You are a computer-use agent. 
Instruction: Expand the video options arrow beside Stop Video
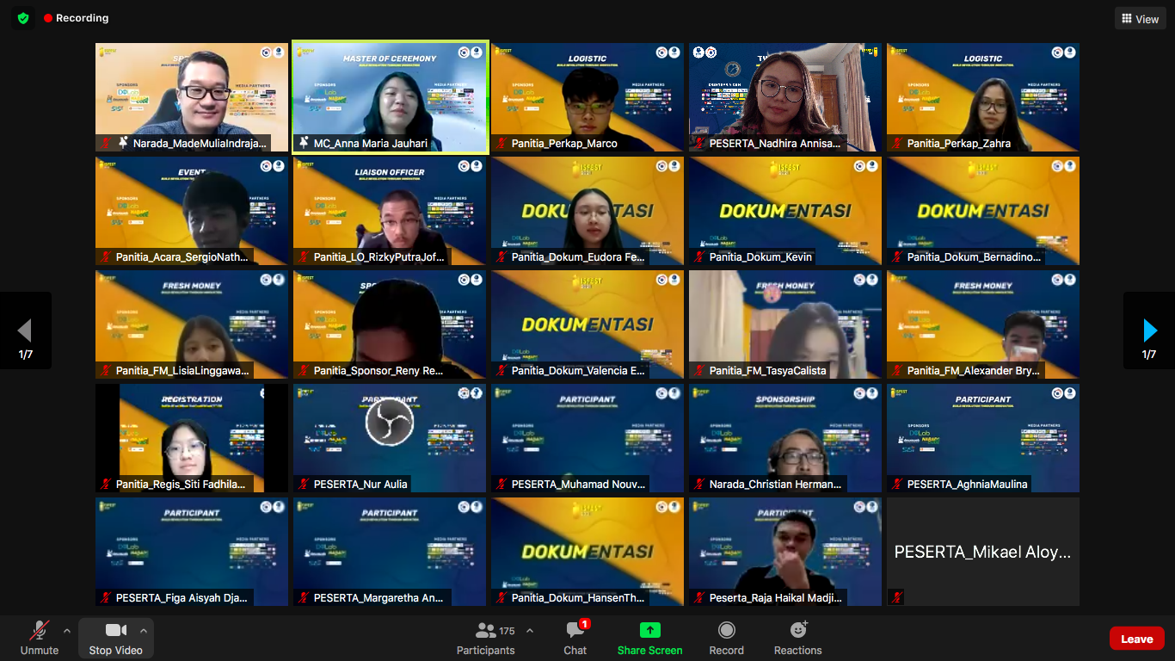pos(144,631)
